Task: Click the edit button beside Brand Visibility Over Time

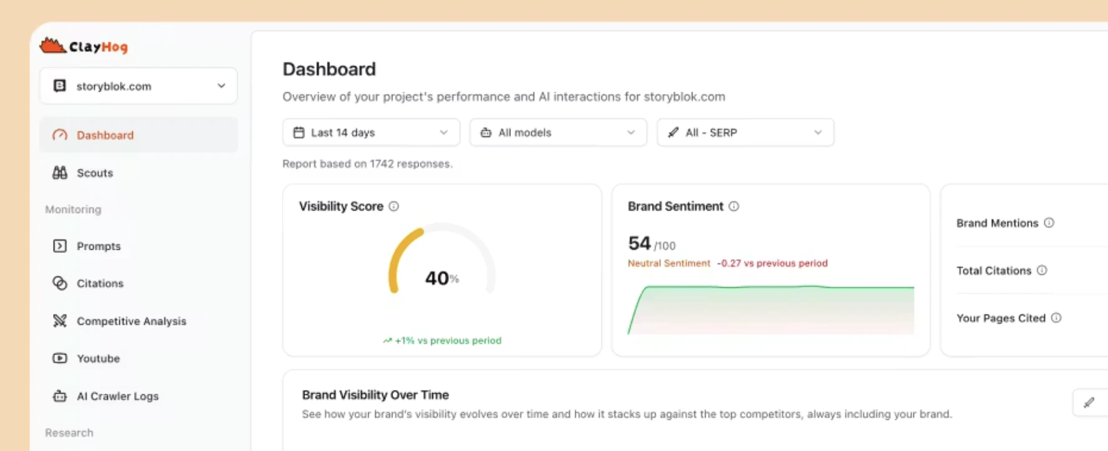Action: pos(1089,402)
